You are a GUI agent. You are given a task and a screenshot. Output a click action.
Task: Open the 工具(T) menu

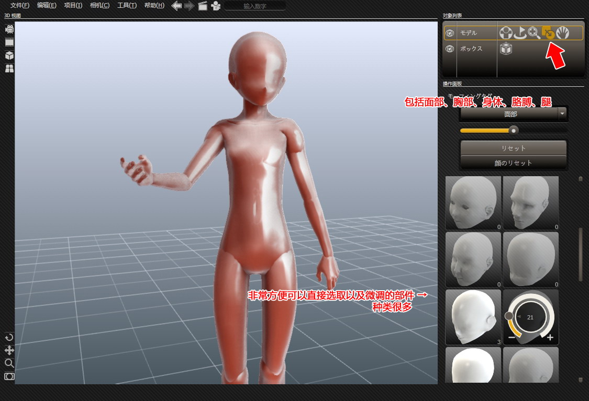click(127, 6)
